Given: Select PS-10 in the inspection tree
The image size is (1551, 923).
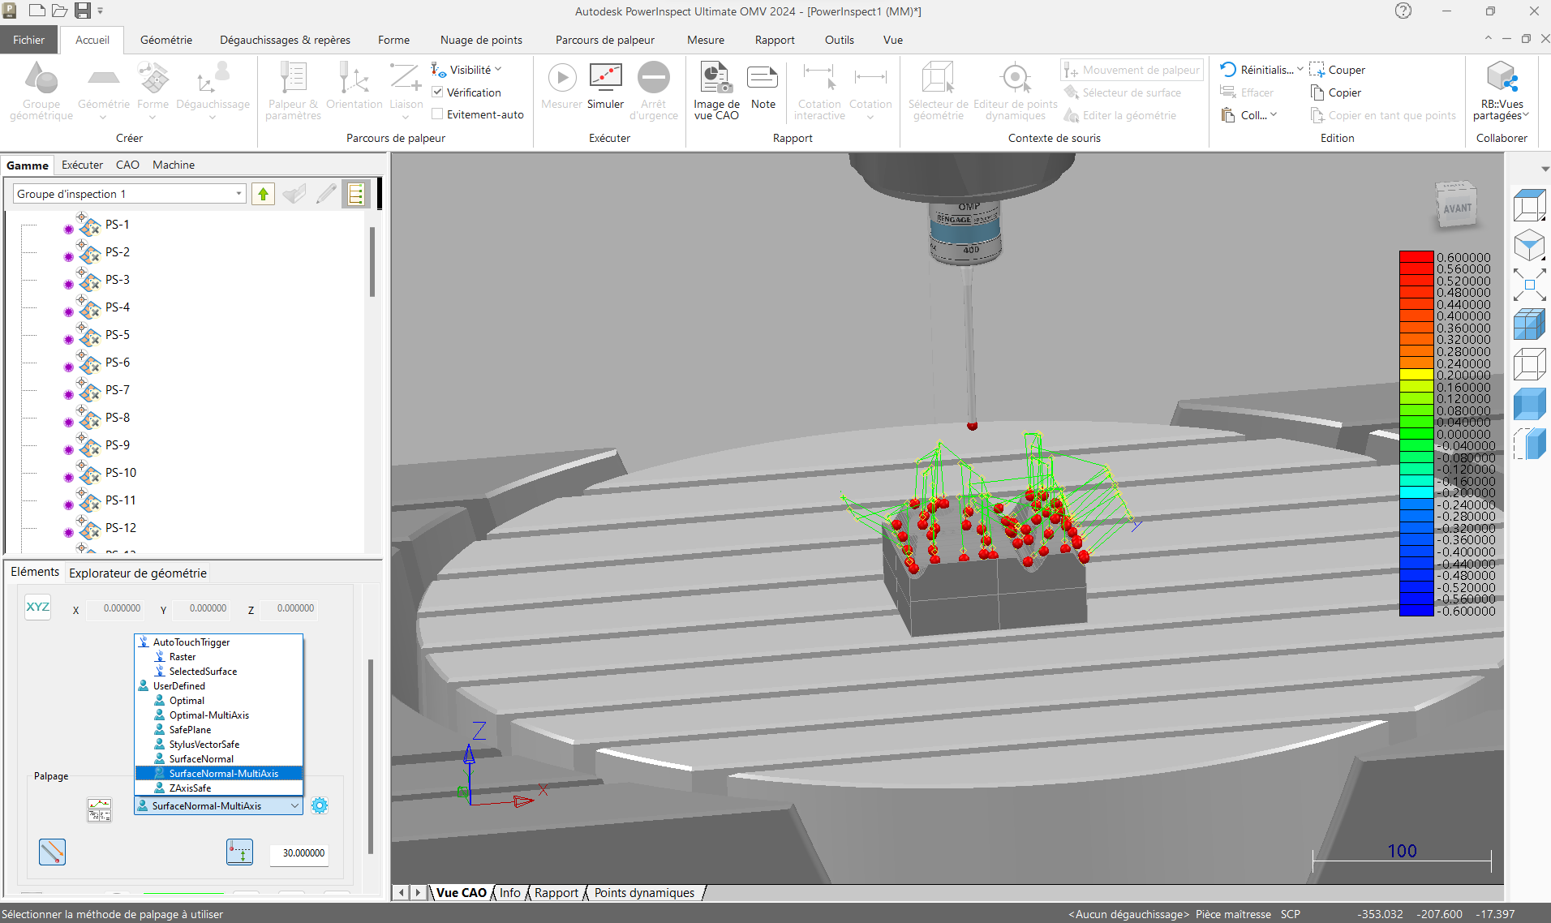Looking at the screenshot, I should coord(121,472).
